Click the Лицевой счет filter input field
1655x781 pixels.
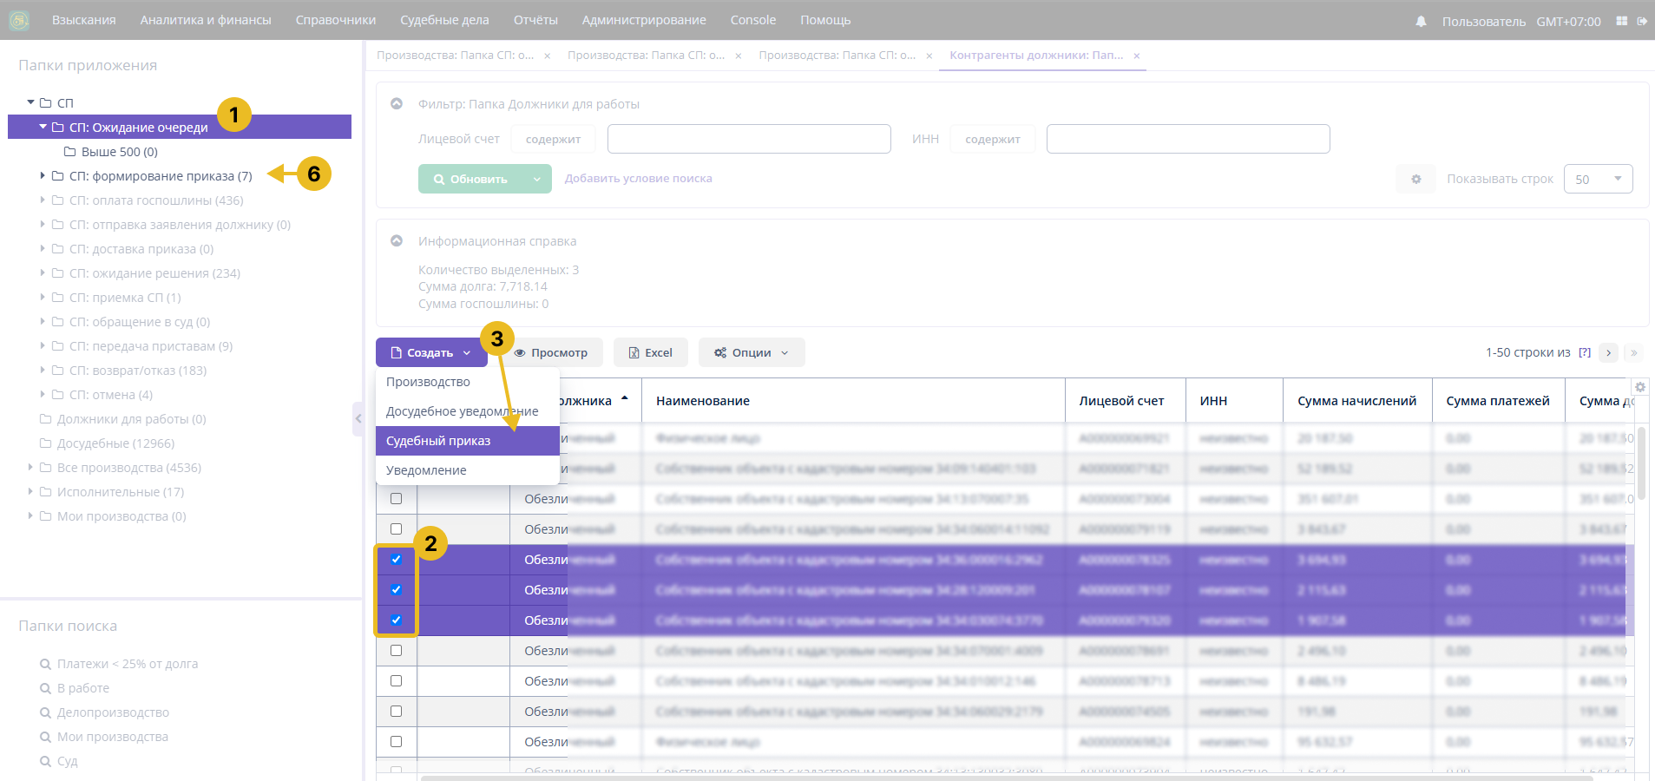tap(748, 139)
